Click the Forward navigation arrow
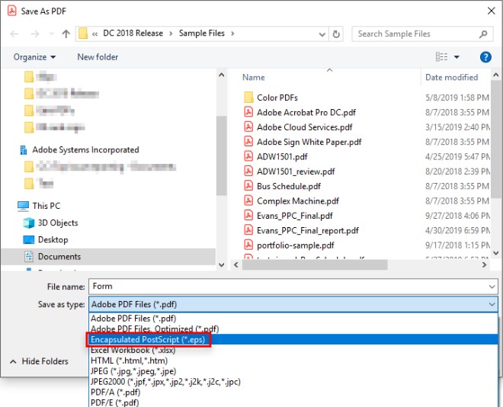This screenshot has width=503, height=407. (x=34, y=34)
